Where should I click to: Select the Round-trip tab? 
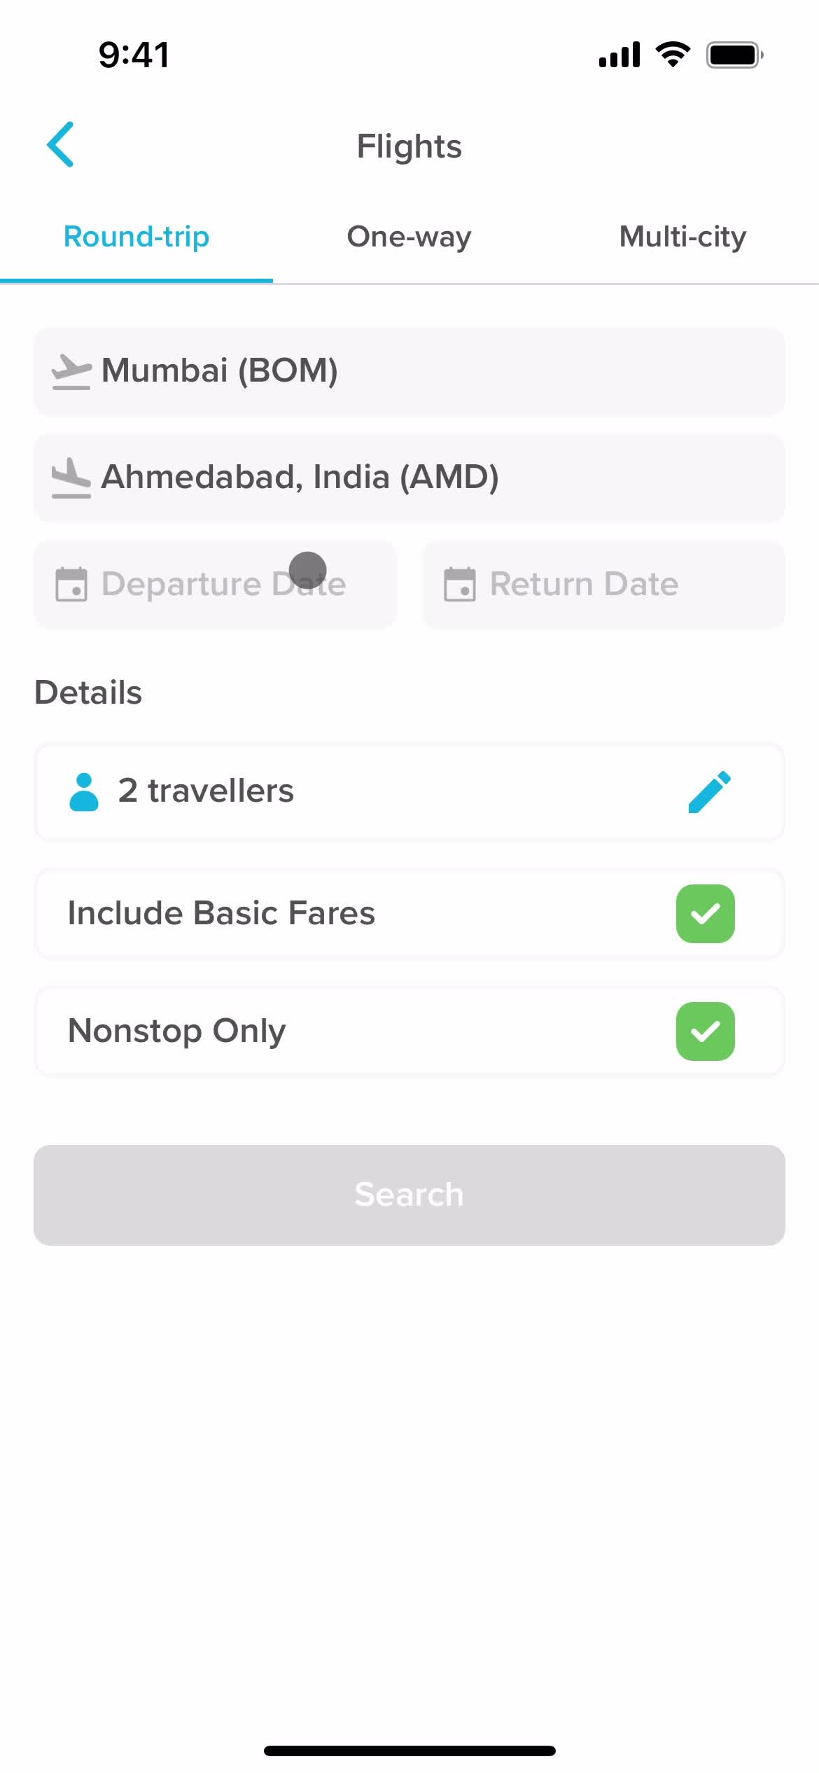pos(136,237)
